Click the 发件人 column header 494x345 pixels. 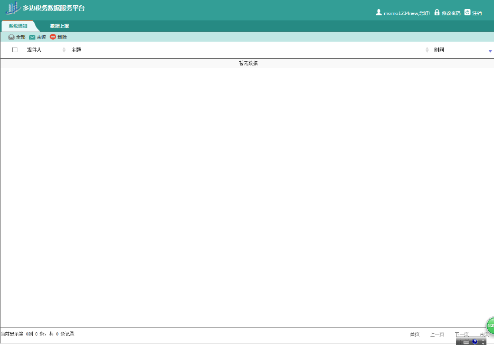[x=34, y=50]
